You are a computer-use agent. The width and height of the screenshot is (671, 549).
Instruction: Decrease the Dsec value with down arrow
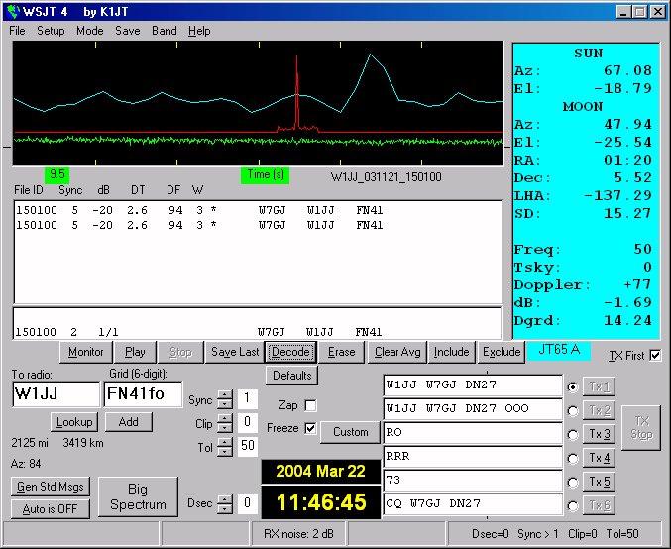(224, 508)
